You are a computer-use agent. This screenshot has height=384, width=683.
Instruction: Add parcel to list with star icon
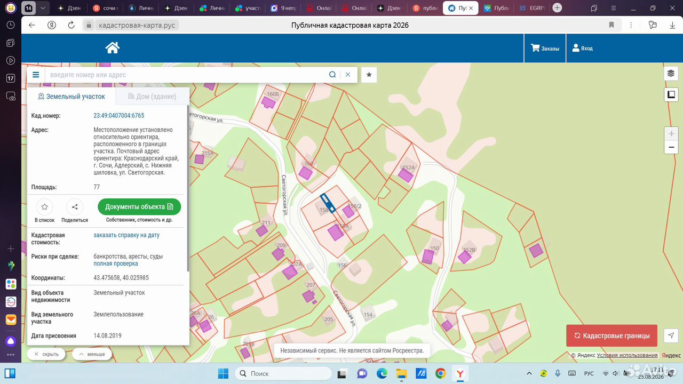click(x=45, y=207)
